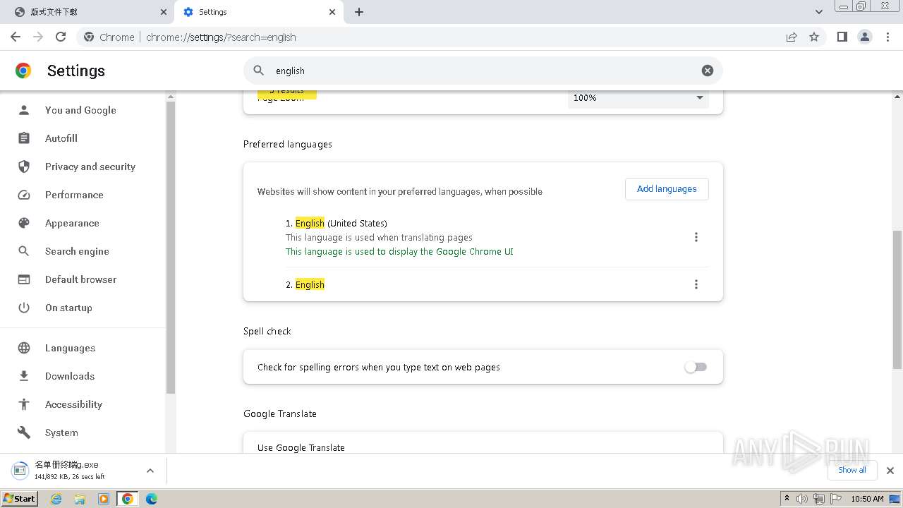Click the Add languages button
This screenshot has width=903, height=508.
pos(667,189)
